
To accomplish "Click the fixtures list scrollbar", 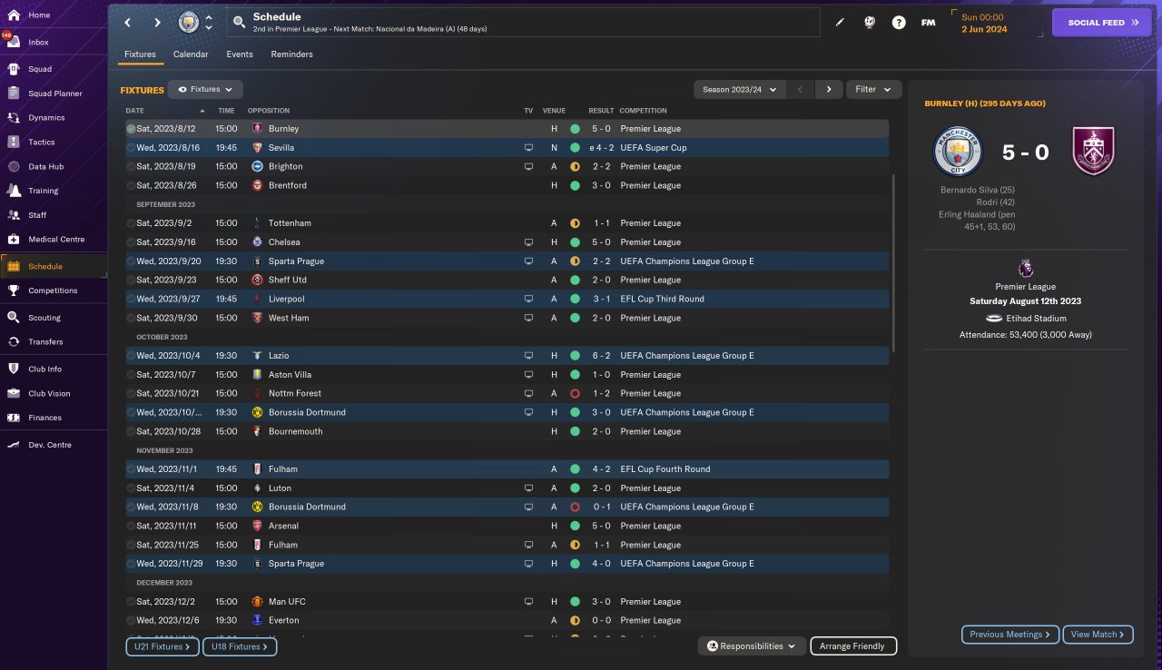I will [x=894, y=263].
